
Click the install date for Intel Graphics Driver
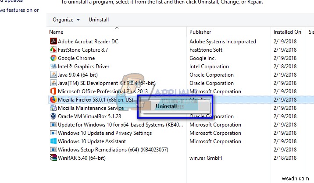tap(285, 67)
